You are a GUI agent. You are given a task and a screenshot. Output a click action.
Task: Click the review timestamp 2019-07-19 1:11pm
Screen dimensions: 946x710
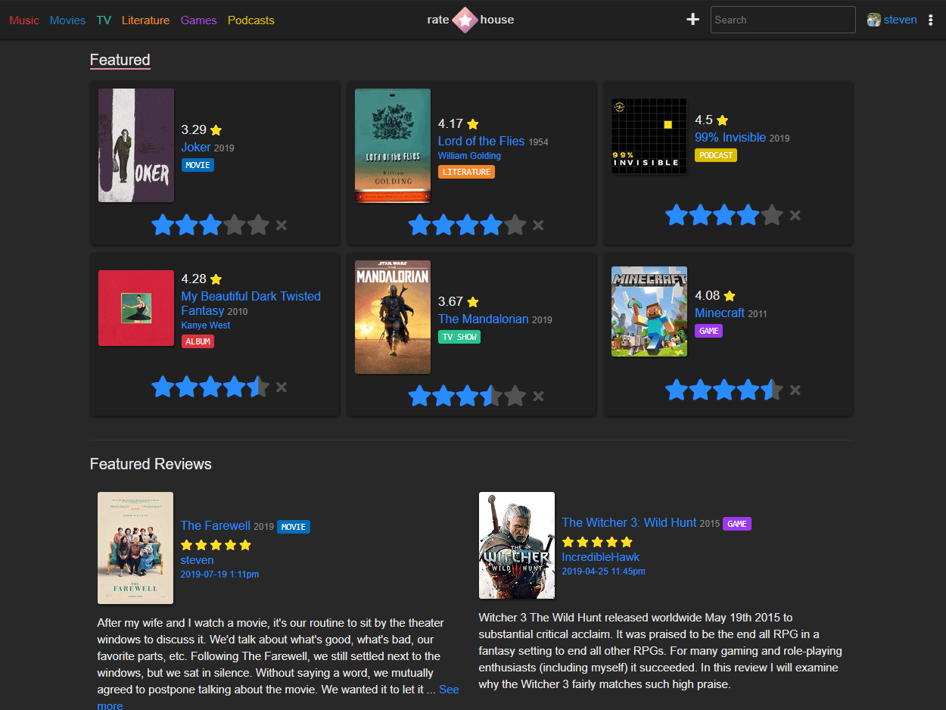click(x=219, y=575)
